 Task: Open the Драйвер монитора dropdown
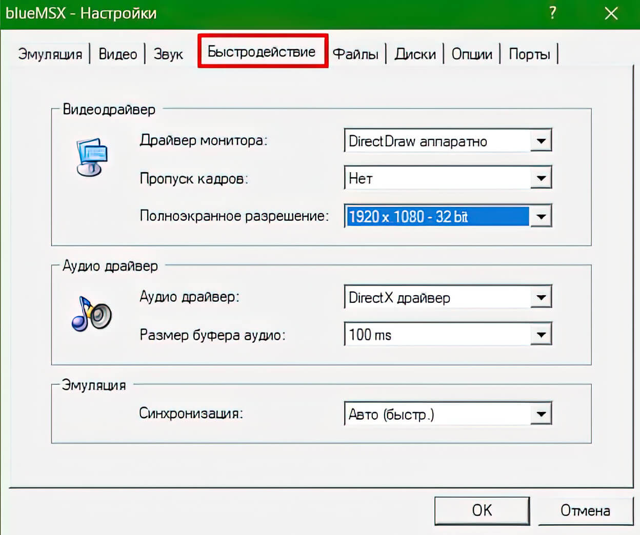541,141
